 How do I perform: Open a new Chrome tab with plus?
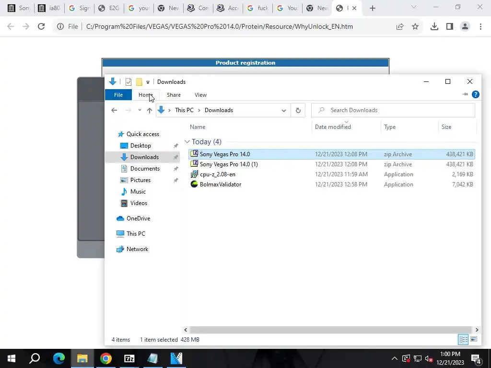(372, 8)
